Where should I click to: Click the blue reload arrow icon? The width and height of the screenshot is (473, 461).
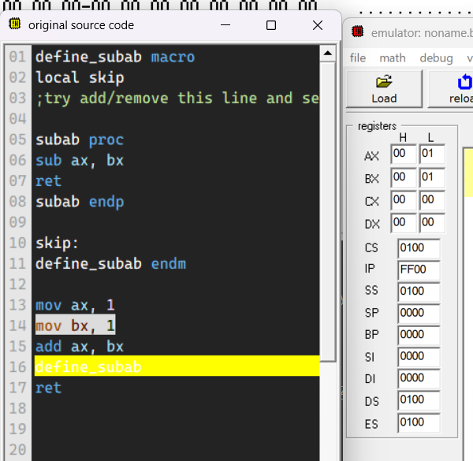465,82
